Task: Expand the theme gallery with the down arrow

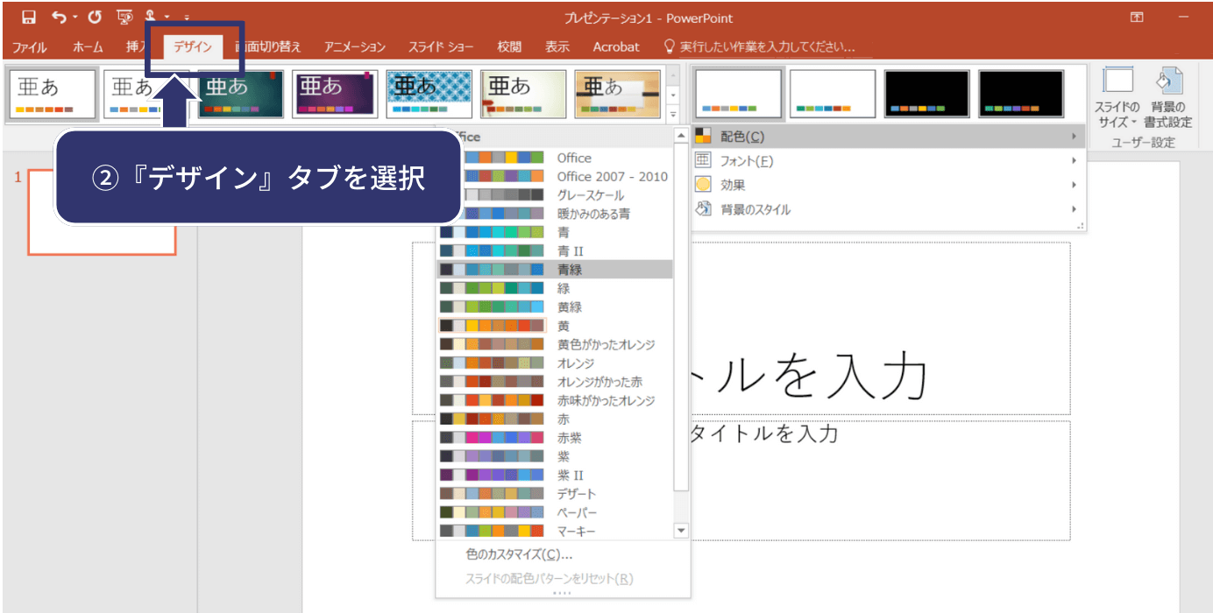Action: point(671,114)
